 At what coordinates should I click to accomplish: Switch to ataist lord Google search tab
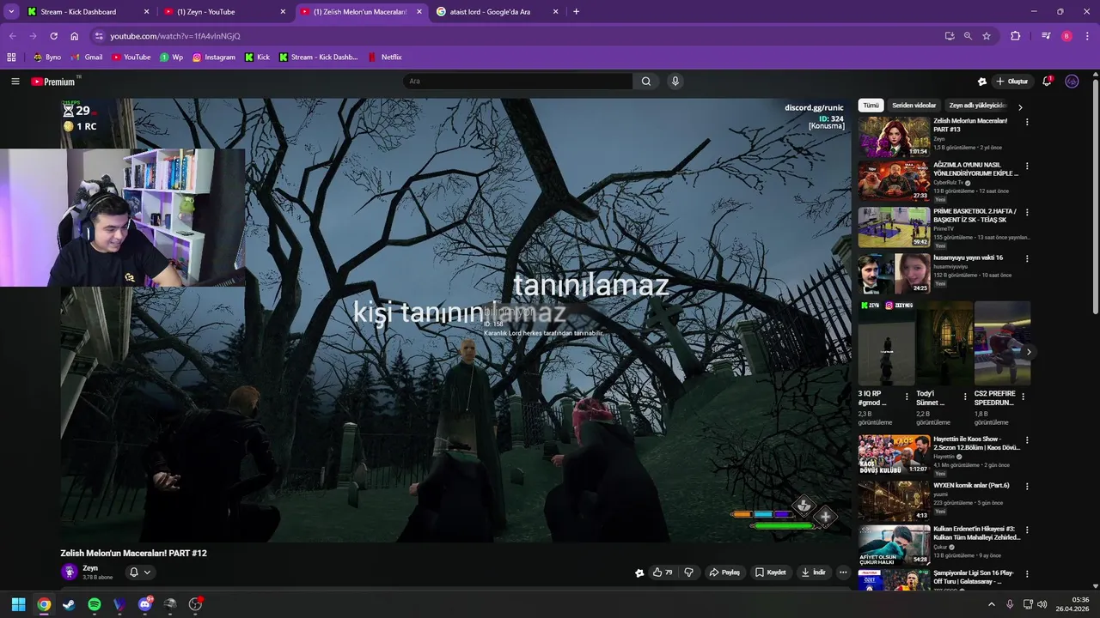click(x=497, y=12)
